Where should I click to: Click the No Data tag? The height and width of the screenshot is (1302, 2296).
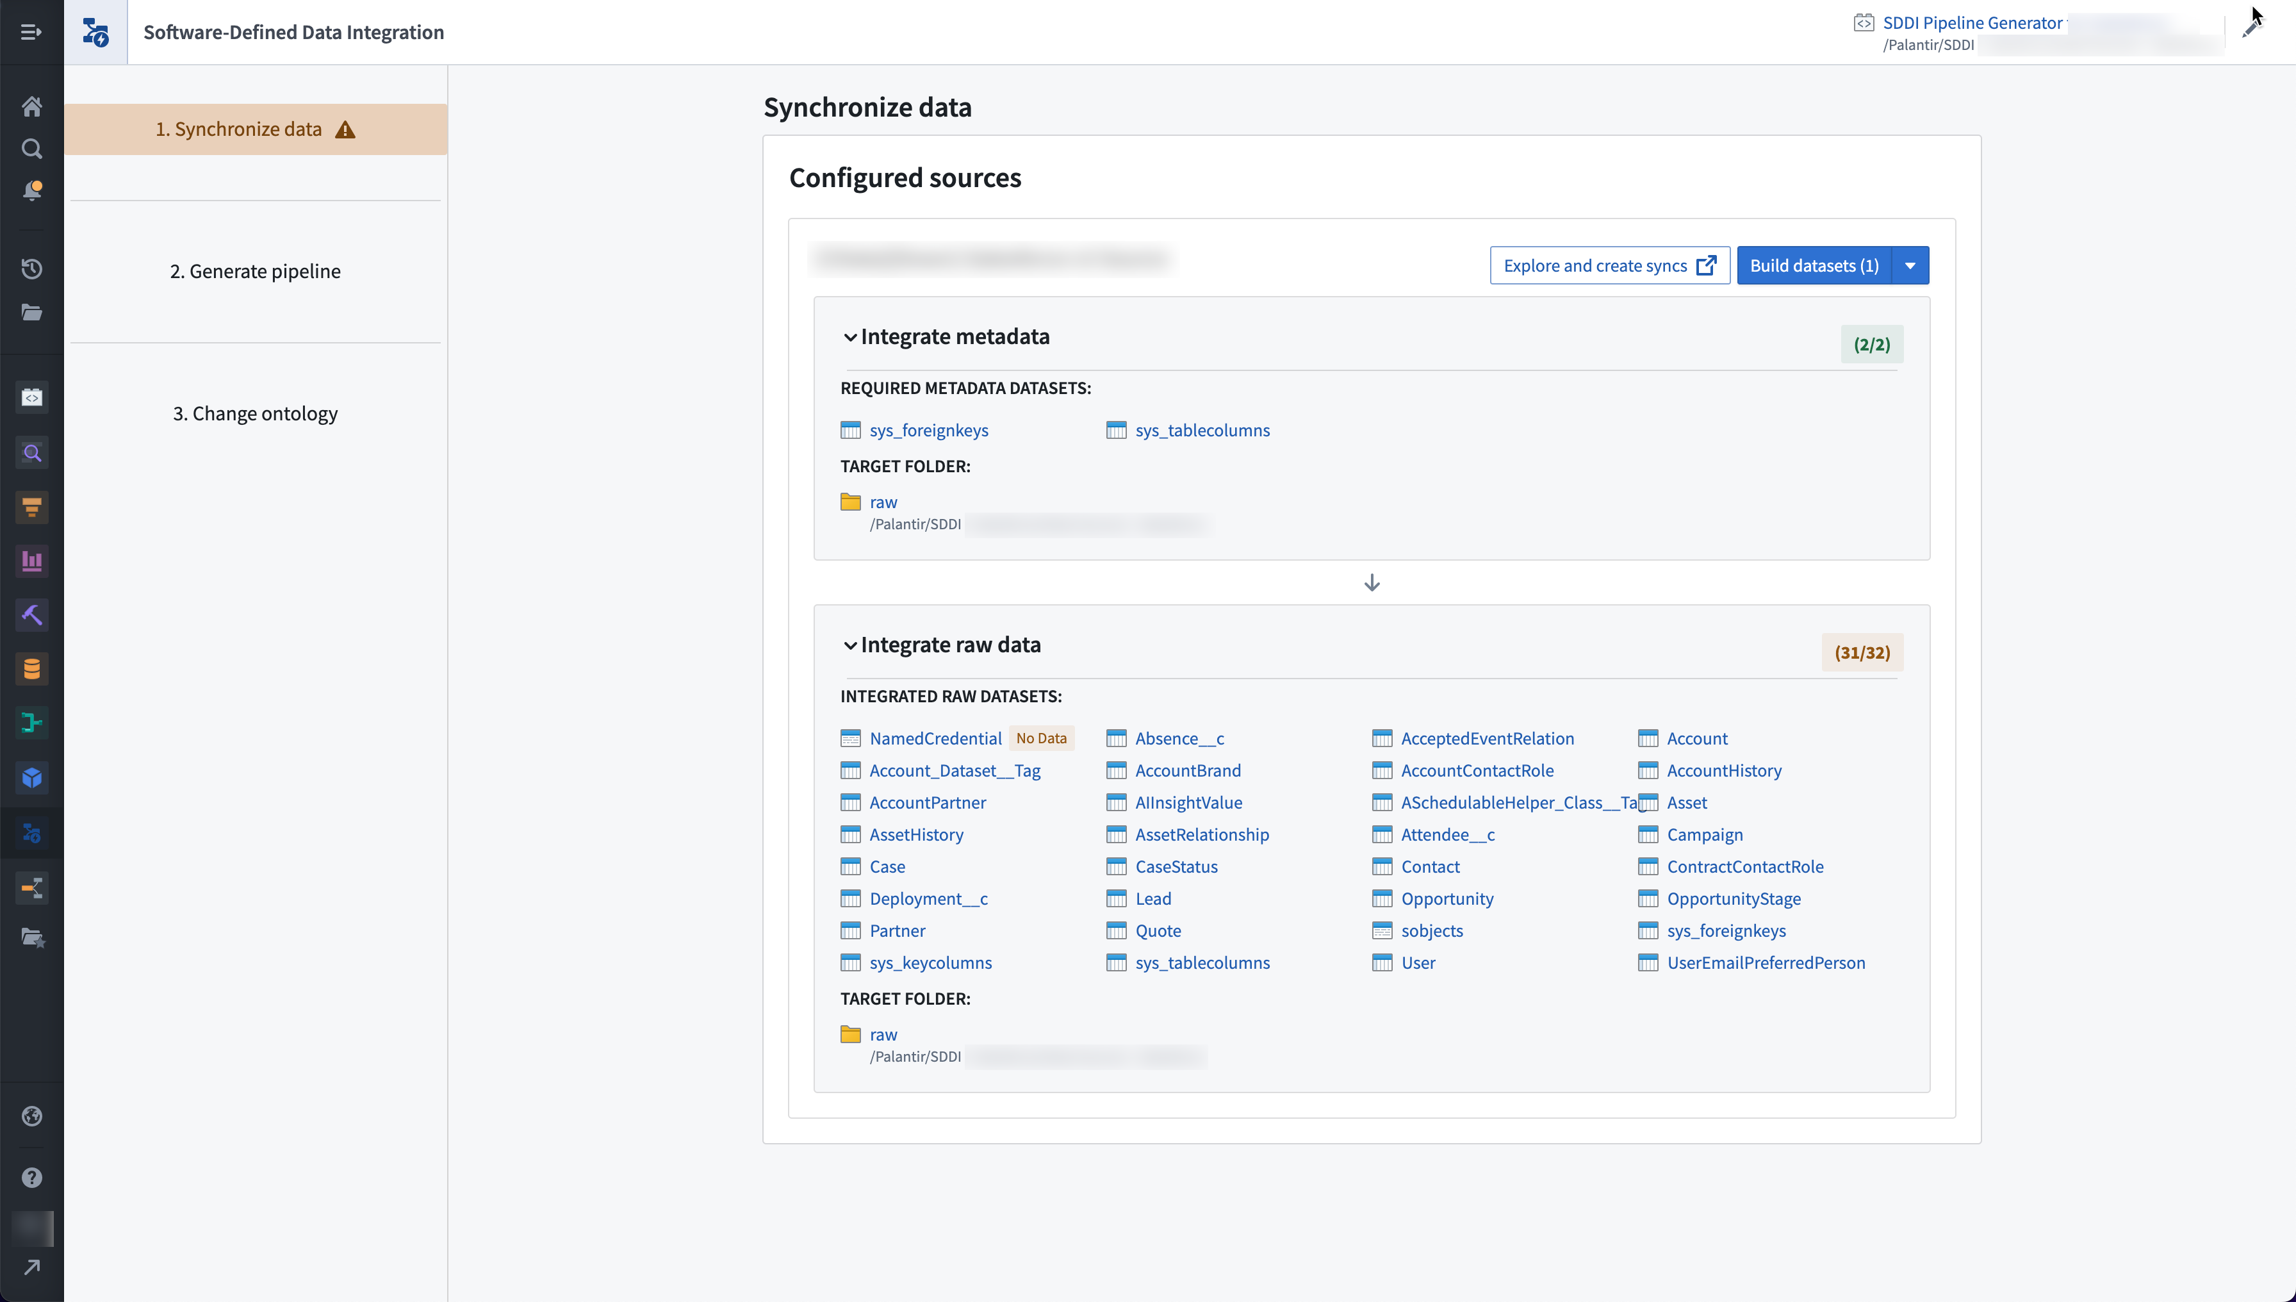pos(1042,739)
